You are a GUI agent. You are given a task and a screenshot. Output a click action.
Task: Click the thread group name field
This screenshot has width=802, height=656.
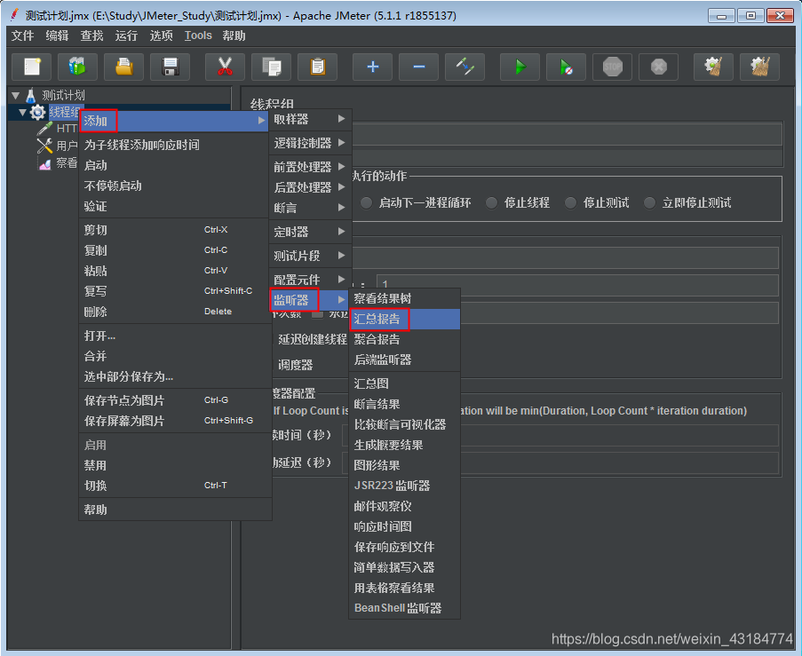click(568, 134)
